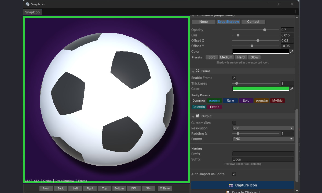This screenshot has height=193, width=322.
Task: Click the Output section save icon
Action: coord(198,116)
